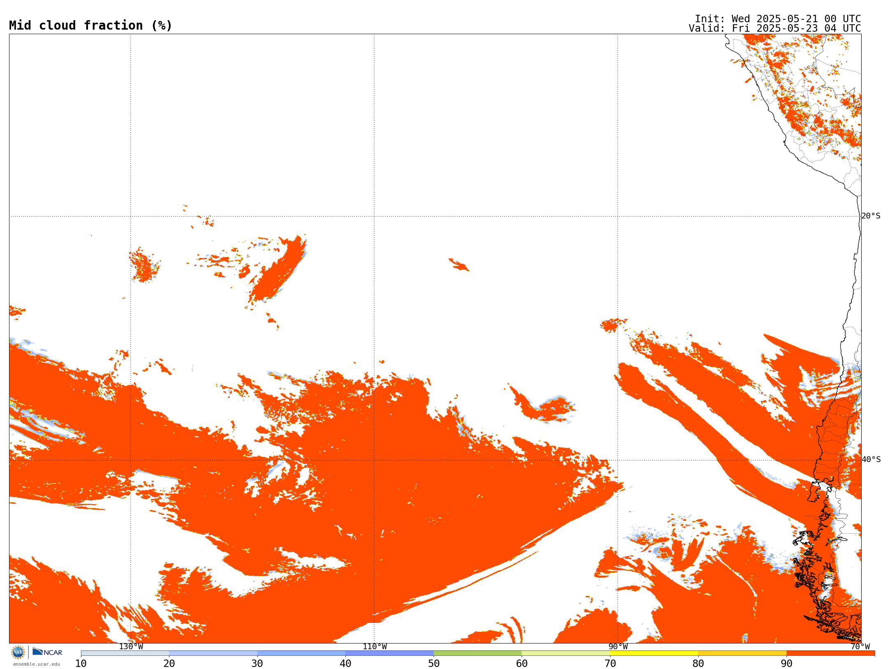This screenshot has height=669, width=888.
Task: Click the NSF logo icon
Action: [x=18, y=652]
